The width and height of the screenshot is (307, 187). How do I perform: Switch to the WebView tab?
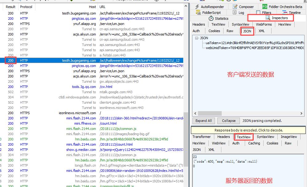click(219, 143)
